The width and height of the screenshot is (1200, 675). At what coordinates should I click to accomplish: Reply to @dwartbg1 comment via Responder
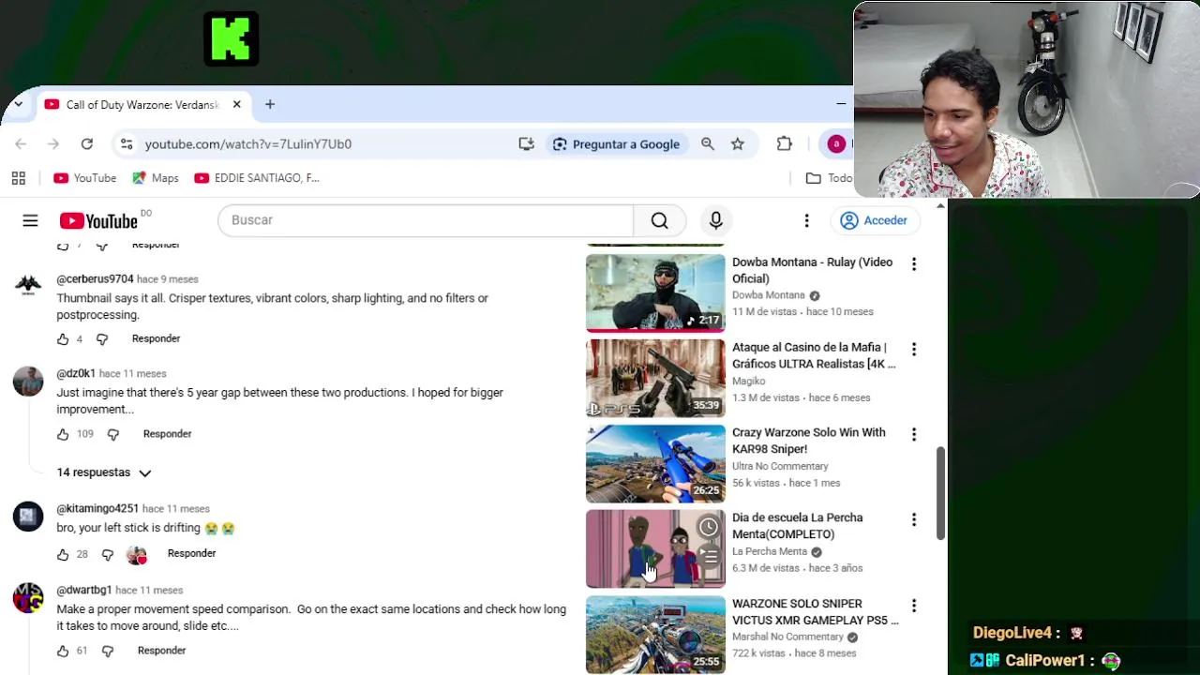(x=161, y=651)
